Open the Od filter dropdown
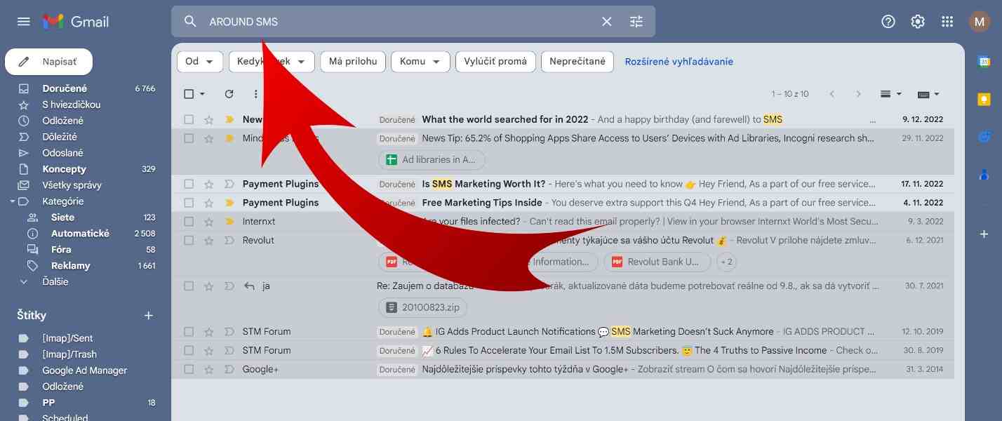This screenshot has width=1002, height=421. (200, 62)
